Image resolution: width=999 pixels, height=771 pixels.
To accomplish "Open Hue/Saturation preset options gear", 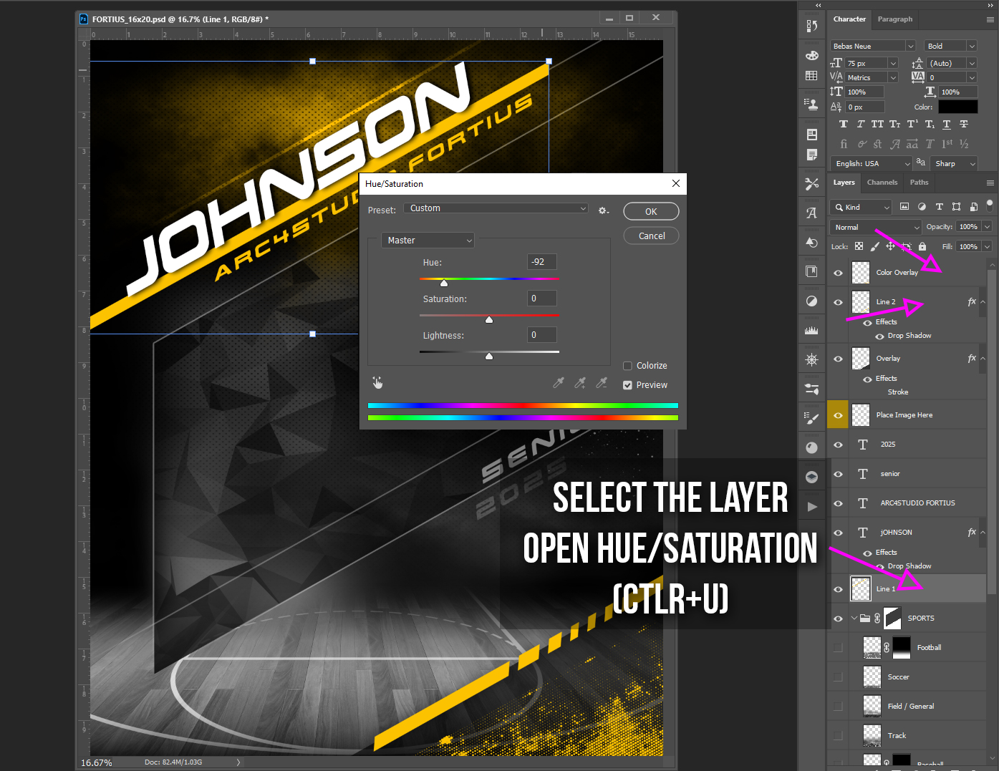I will (x=604, y=210).
